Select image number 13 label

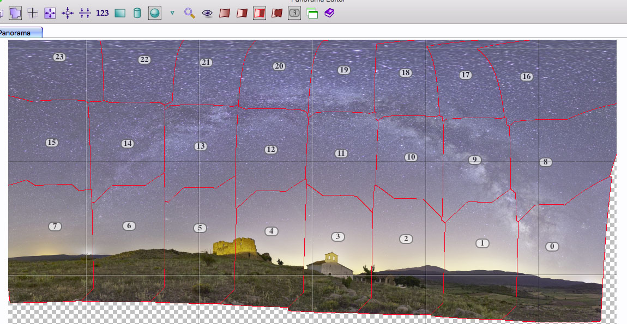[200, 146]
